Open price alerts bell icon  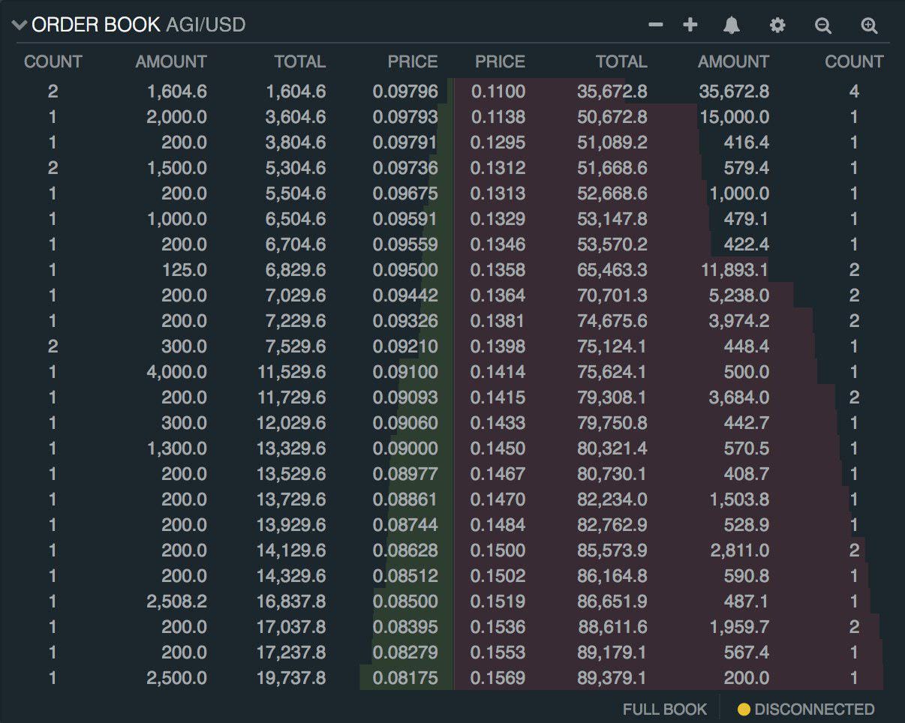[x=732, y=25]
